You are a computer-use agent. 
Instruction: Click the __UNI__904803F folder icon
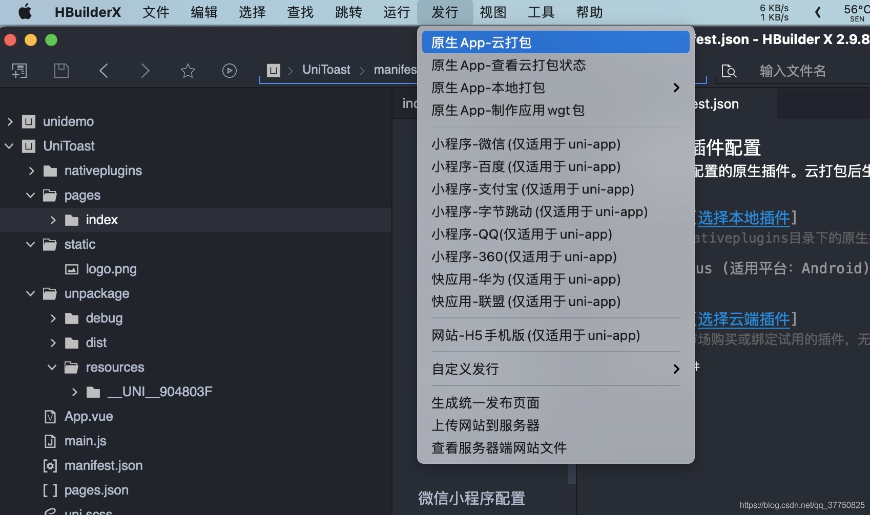point(93,392)
